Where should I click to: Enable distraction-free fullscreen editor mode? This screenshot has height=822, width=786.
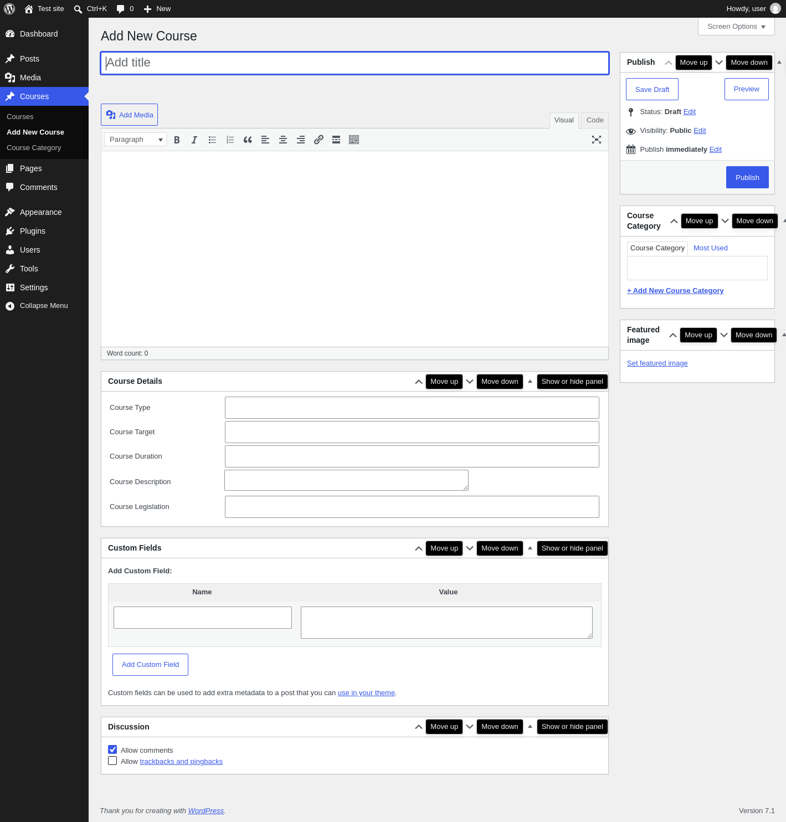pyautogui.click(x=597, y=140)
